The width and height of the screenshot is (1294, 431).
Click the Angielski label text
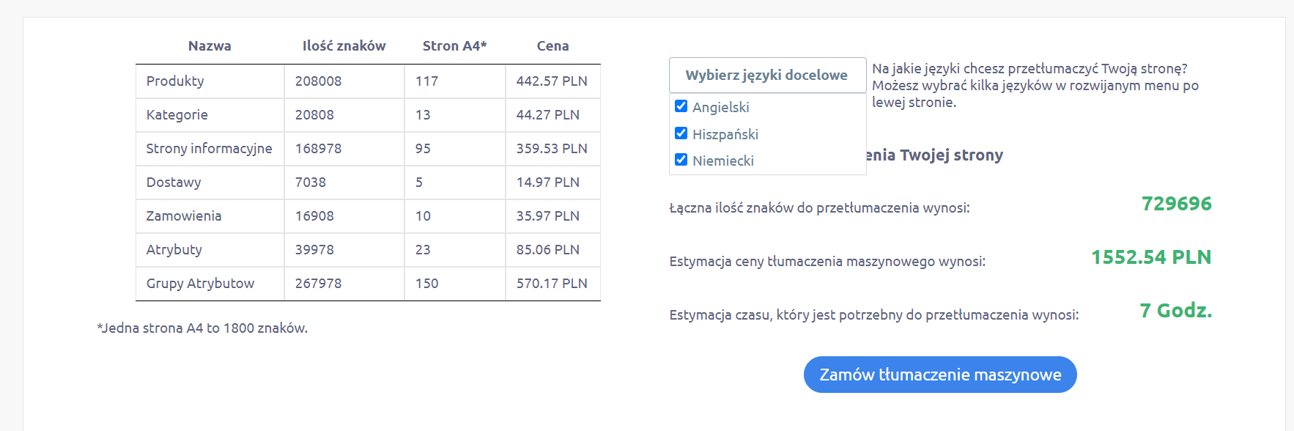(x=721, y=108)
